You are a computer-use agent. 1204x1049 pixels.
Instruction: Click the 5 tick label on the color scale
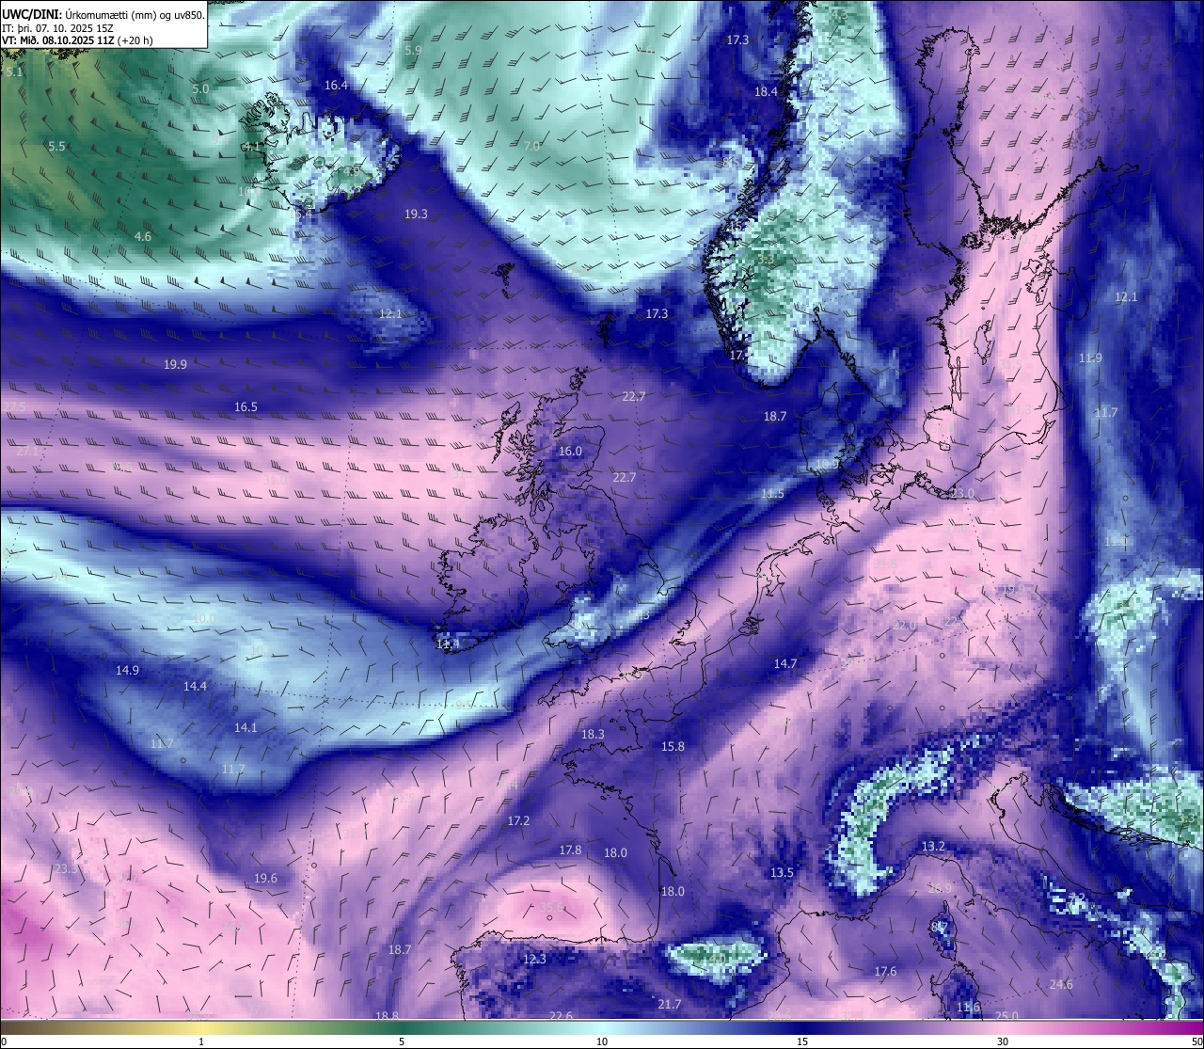coord(402,1041)
